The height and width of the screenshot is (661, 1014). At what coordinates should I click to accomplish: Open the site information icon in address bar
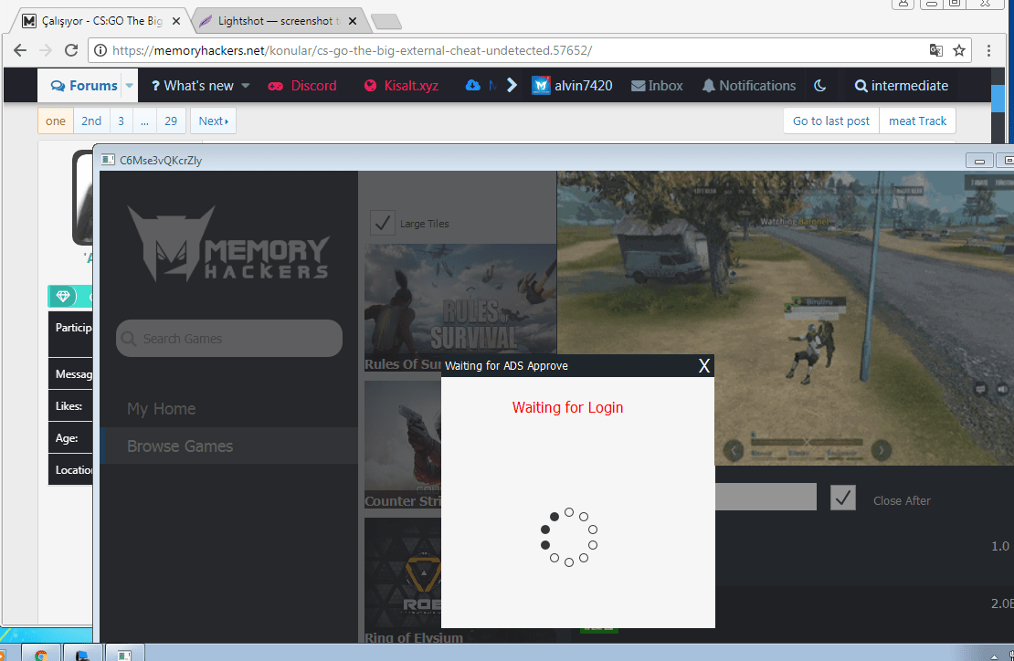pyautogui.click(x=100, y=50)
